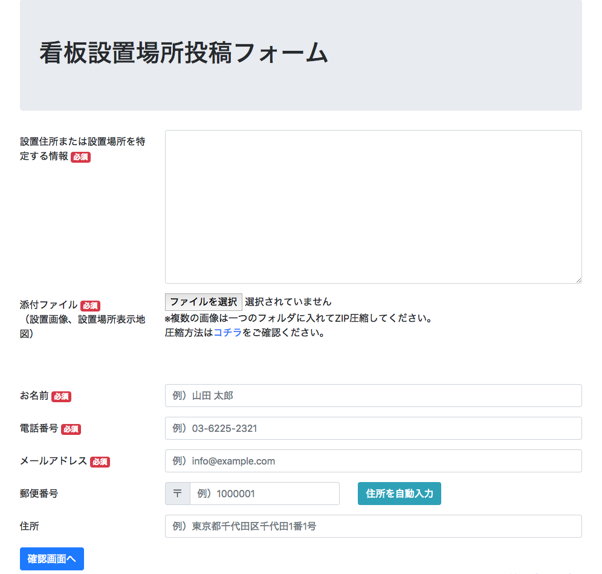Focus the メールアドレス input field
Screen dimensions: 602x574
pos(373,461)
